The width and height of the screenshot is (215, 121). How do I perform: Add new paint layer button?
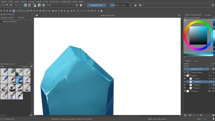point(185,115)
